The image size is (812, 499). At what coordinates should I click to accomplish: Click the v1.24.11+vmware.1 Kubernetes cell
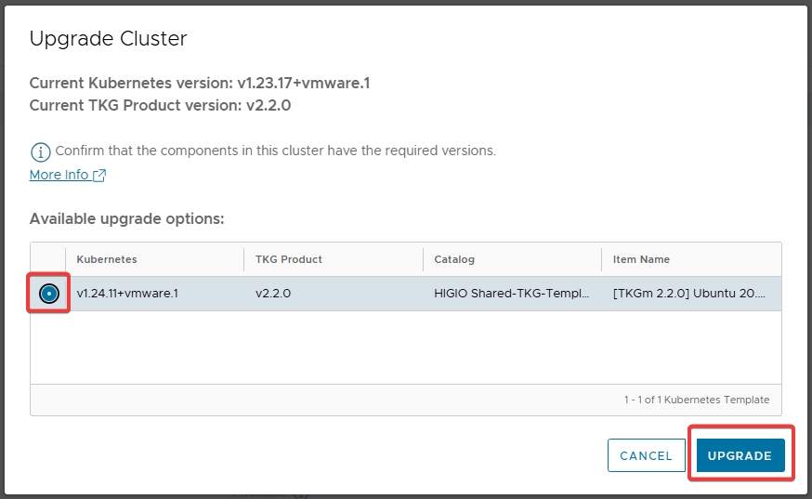pos(127,294)
